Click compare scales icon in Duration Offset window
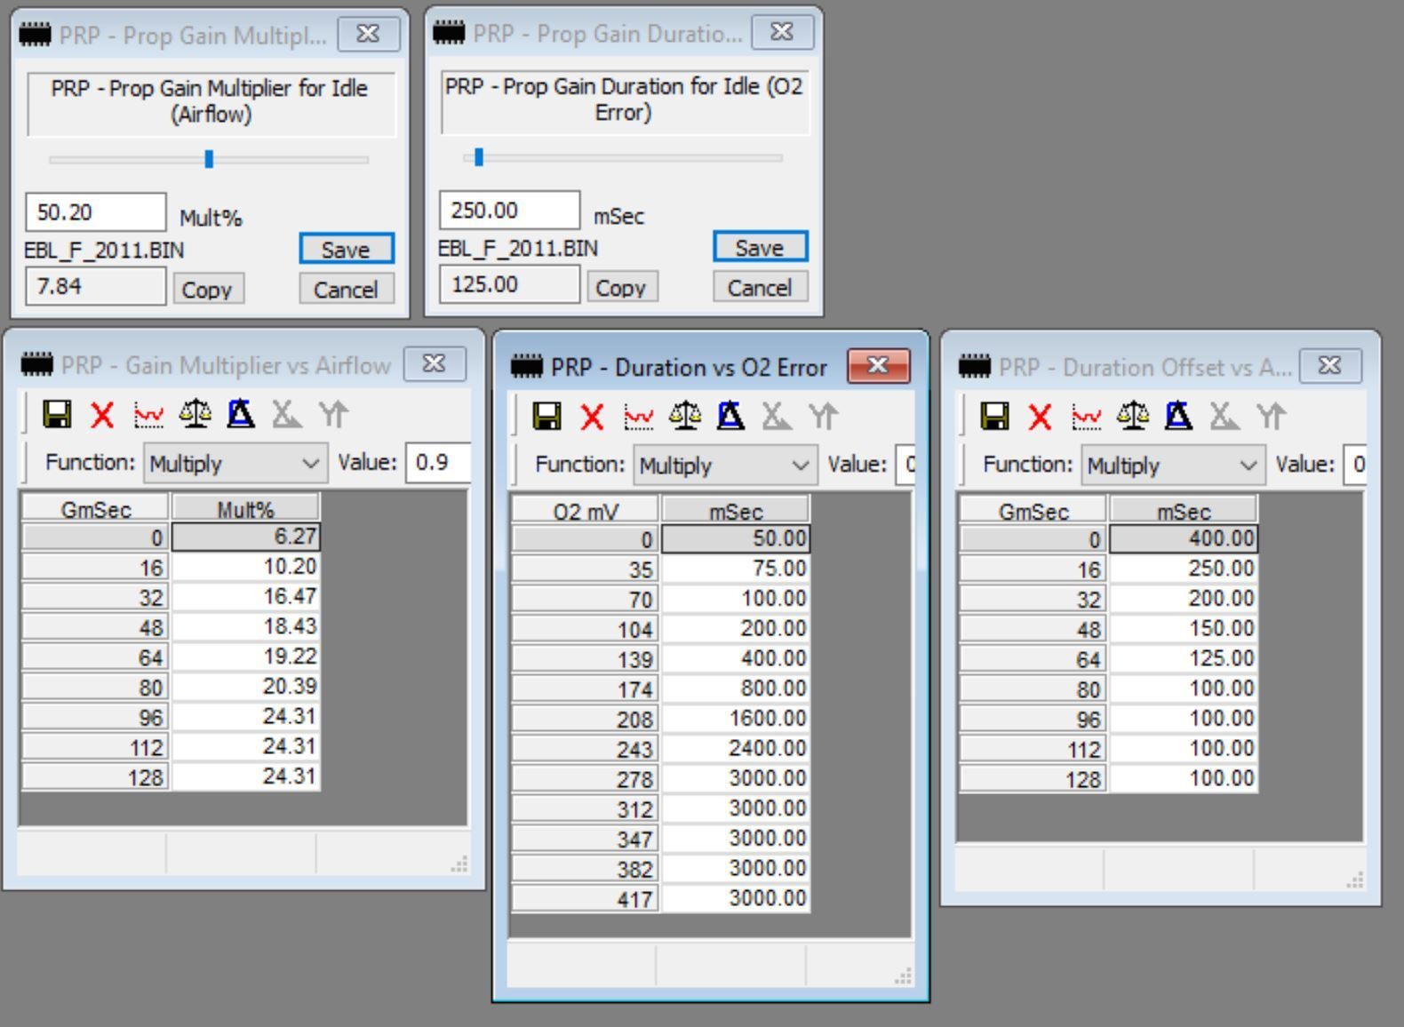Image resolution: width=1404 pixels, height=1027 pixels. pyautogui.click(x=1132, y=416)
